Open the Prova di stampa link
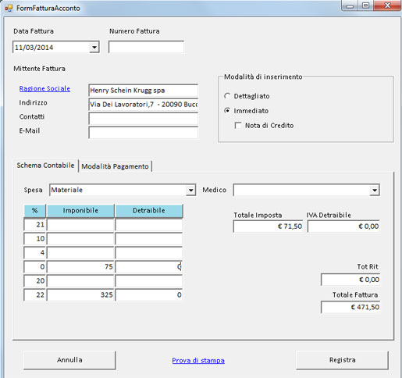402x378 pixels. click(198, 361)
